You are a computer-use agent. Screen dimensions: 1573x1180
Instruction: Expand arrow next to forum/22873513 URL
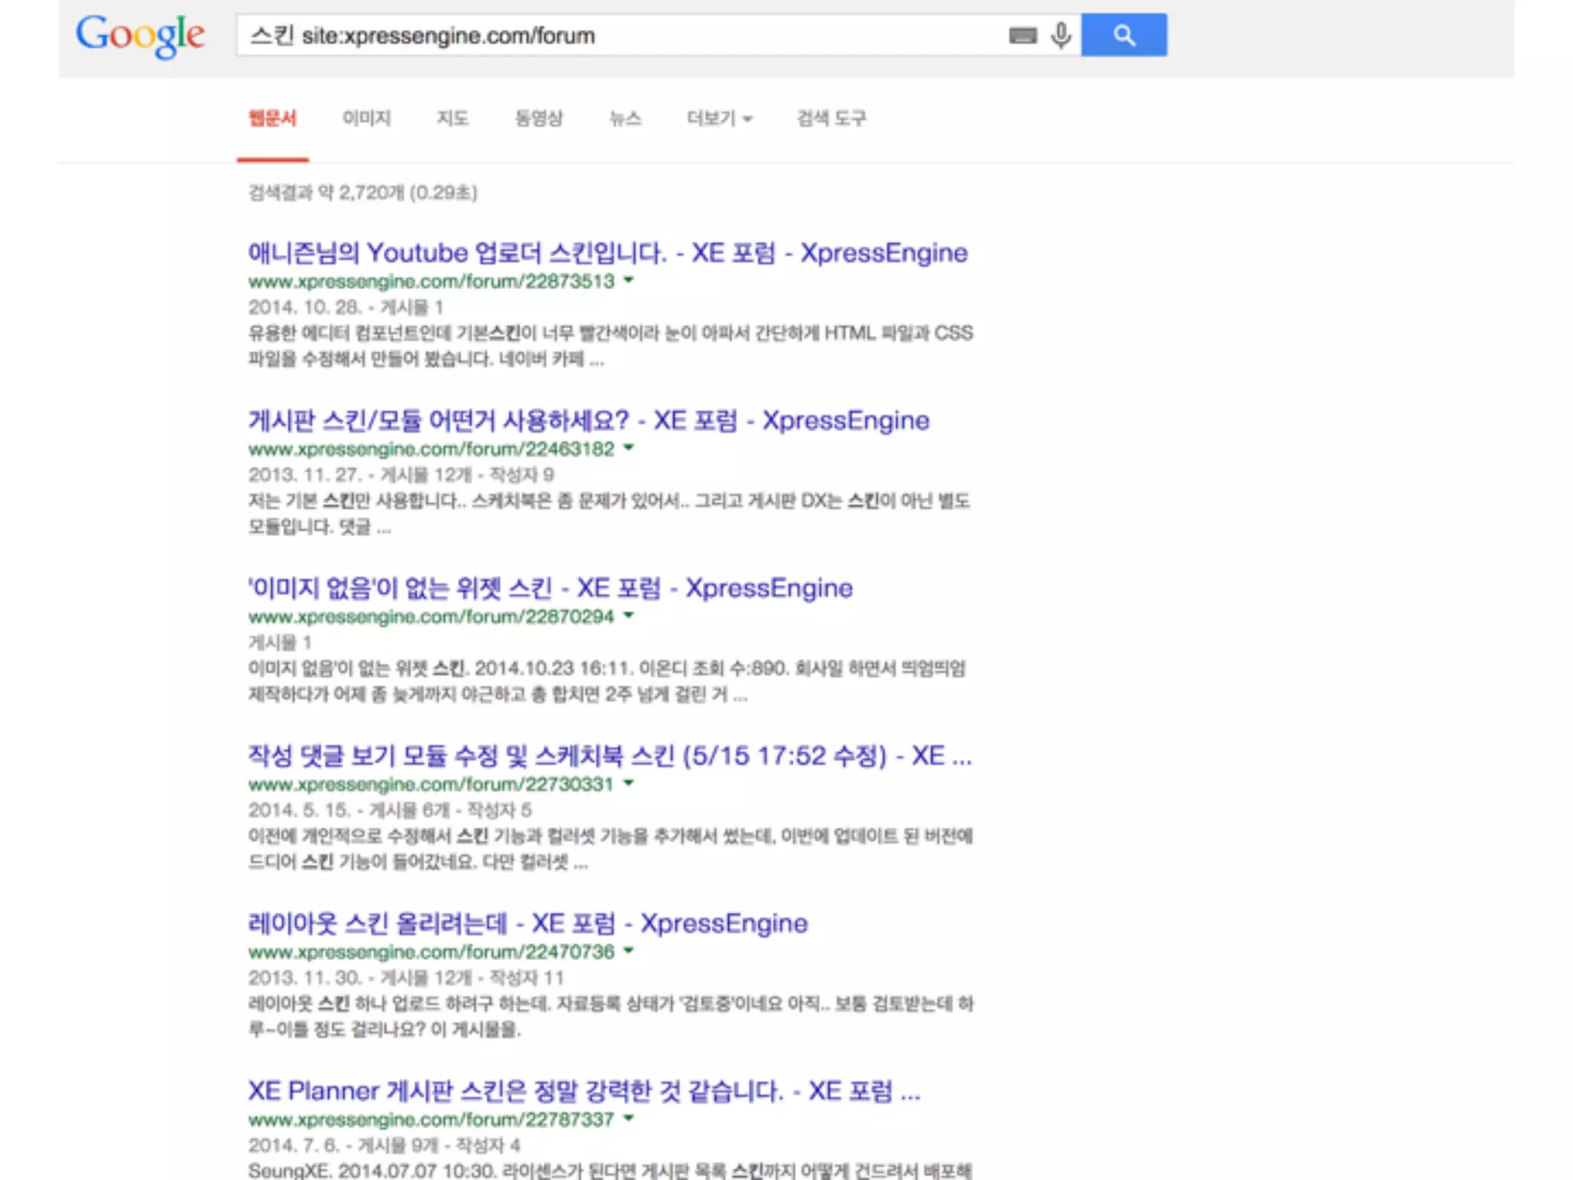click(x=629, y=280)
